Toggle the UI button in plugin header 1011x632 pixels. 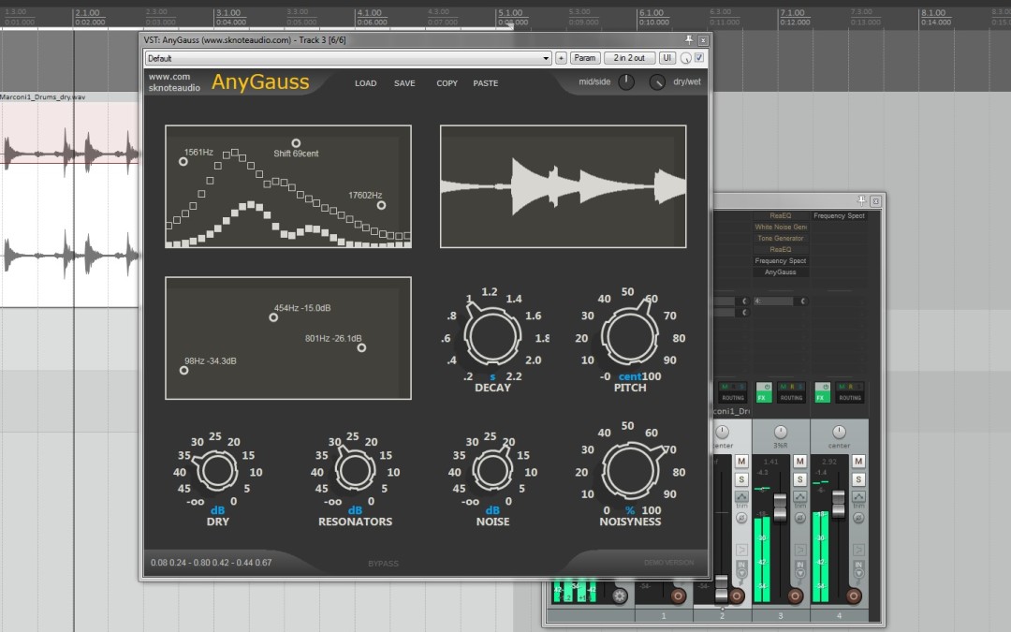[x=667, y=58]
